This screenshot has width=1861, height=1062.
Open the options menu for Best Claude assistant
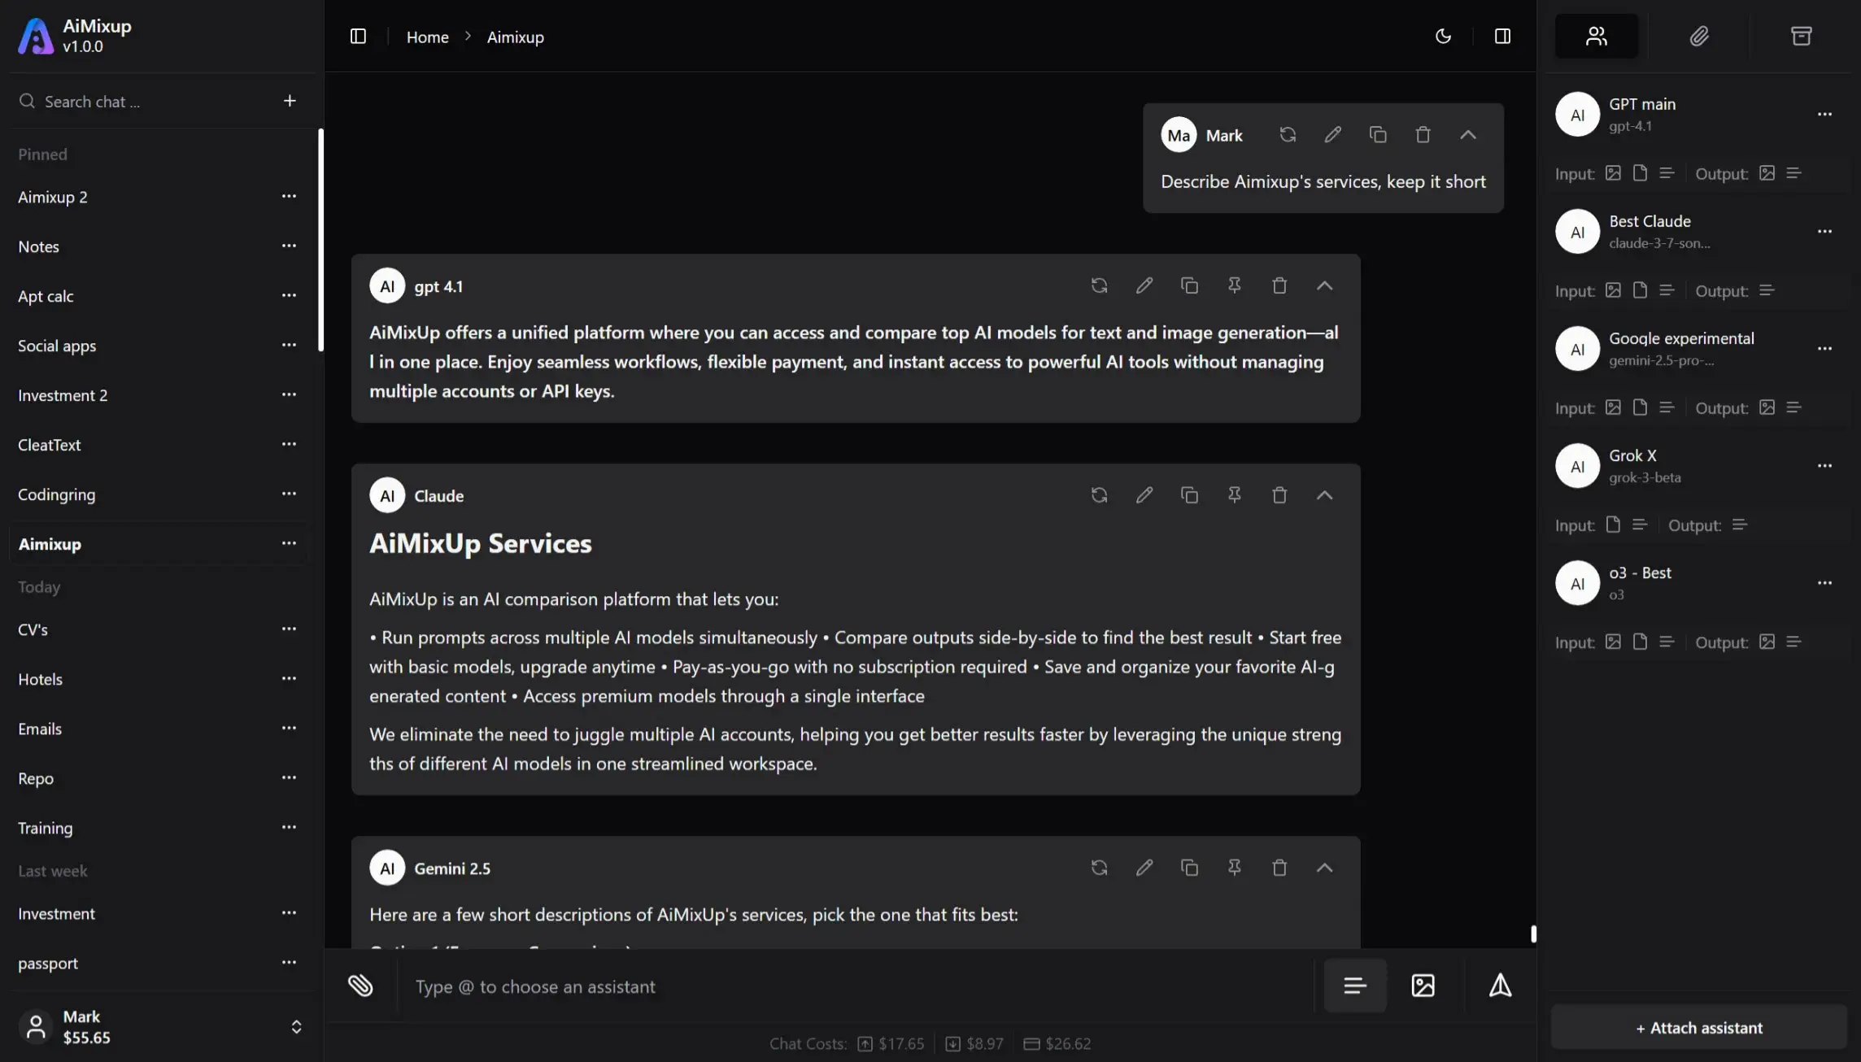click(x=1825, y=232)
